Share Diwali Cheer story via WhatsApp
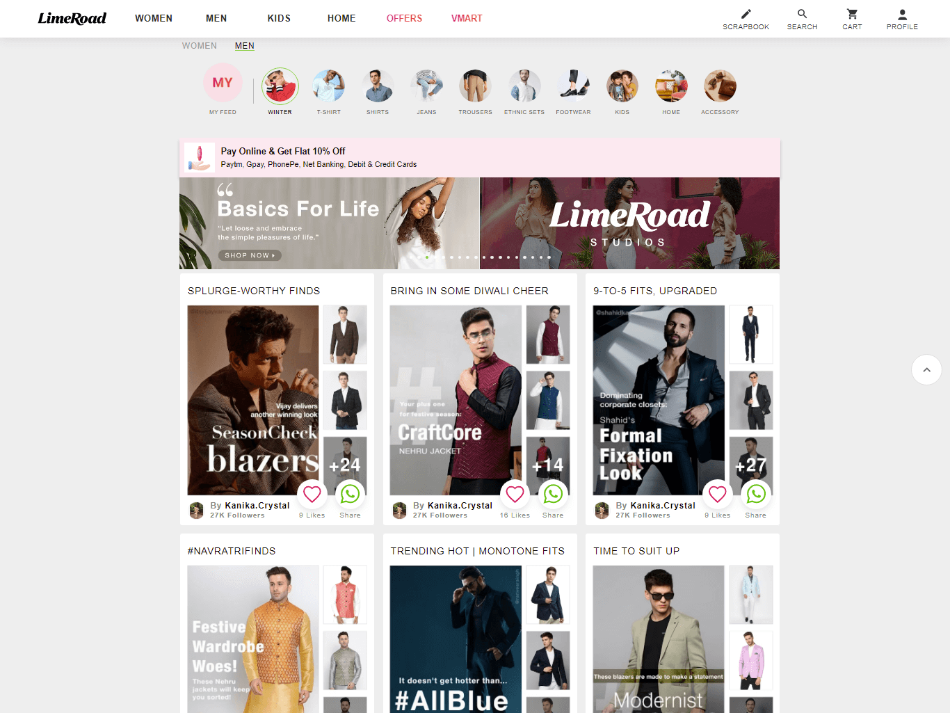 click(554, 494)
